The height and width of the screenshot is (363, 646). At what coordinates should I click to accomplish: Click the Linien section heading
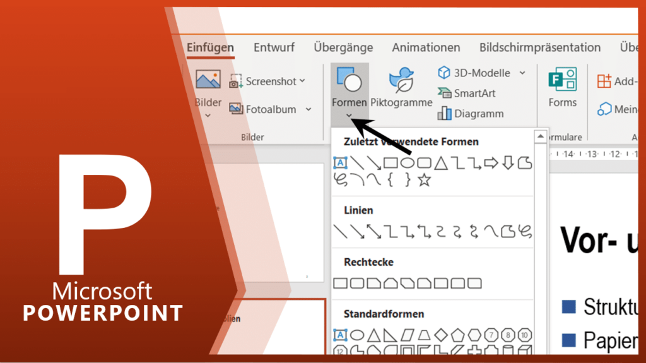pyautogui.click(x=358, y=210)
